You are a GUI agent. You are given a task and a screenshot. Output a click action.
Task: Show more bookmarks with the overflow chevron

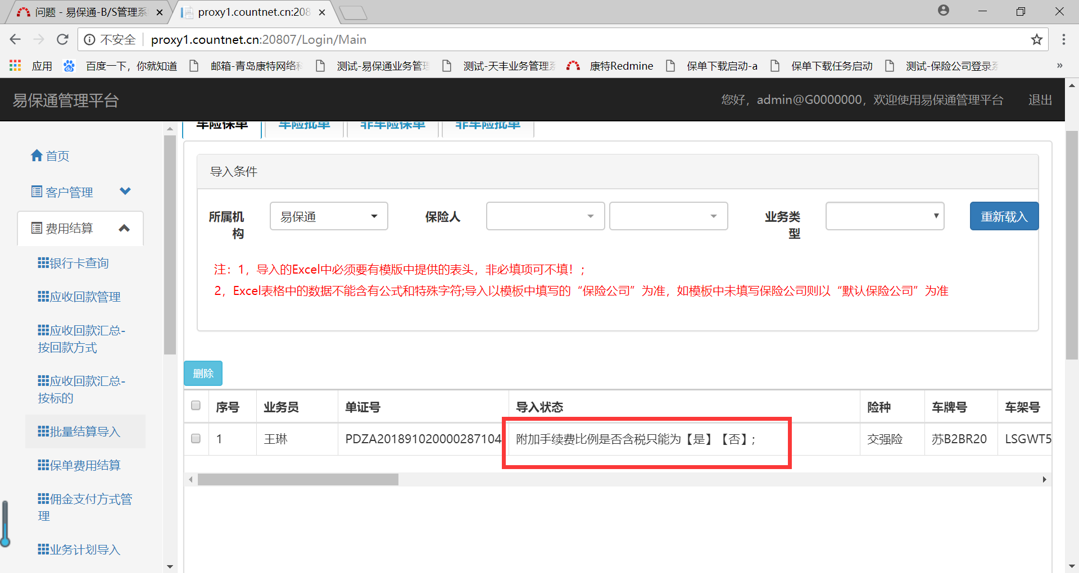(x=1059, y=66)
